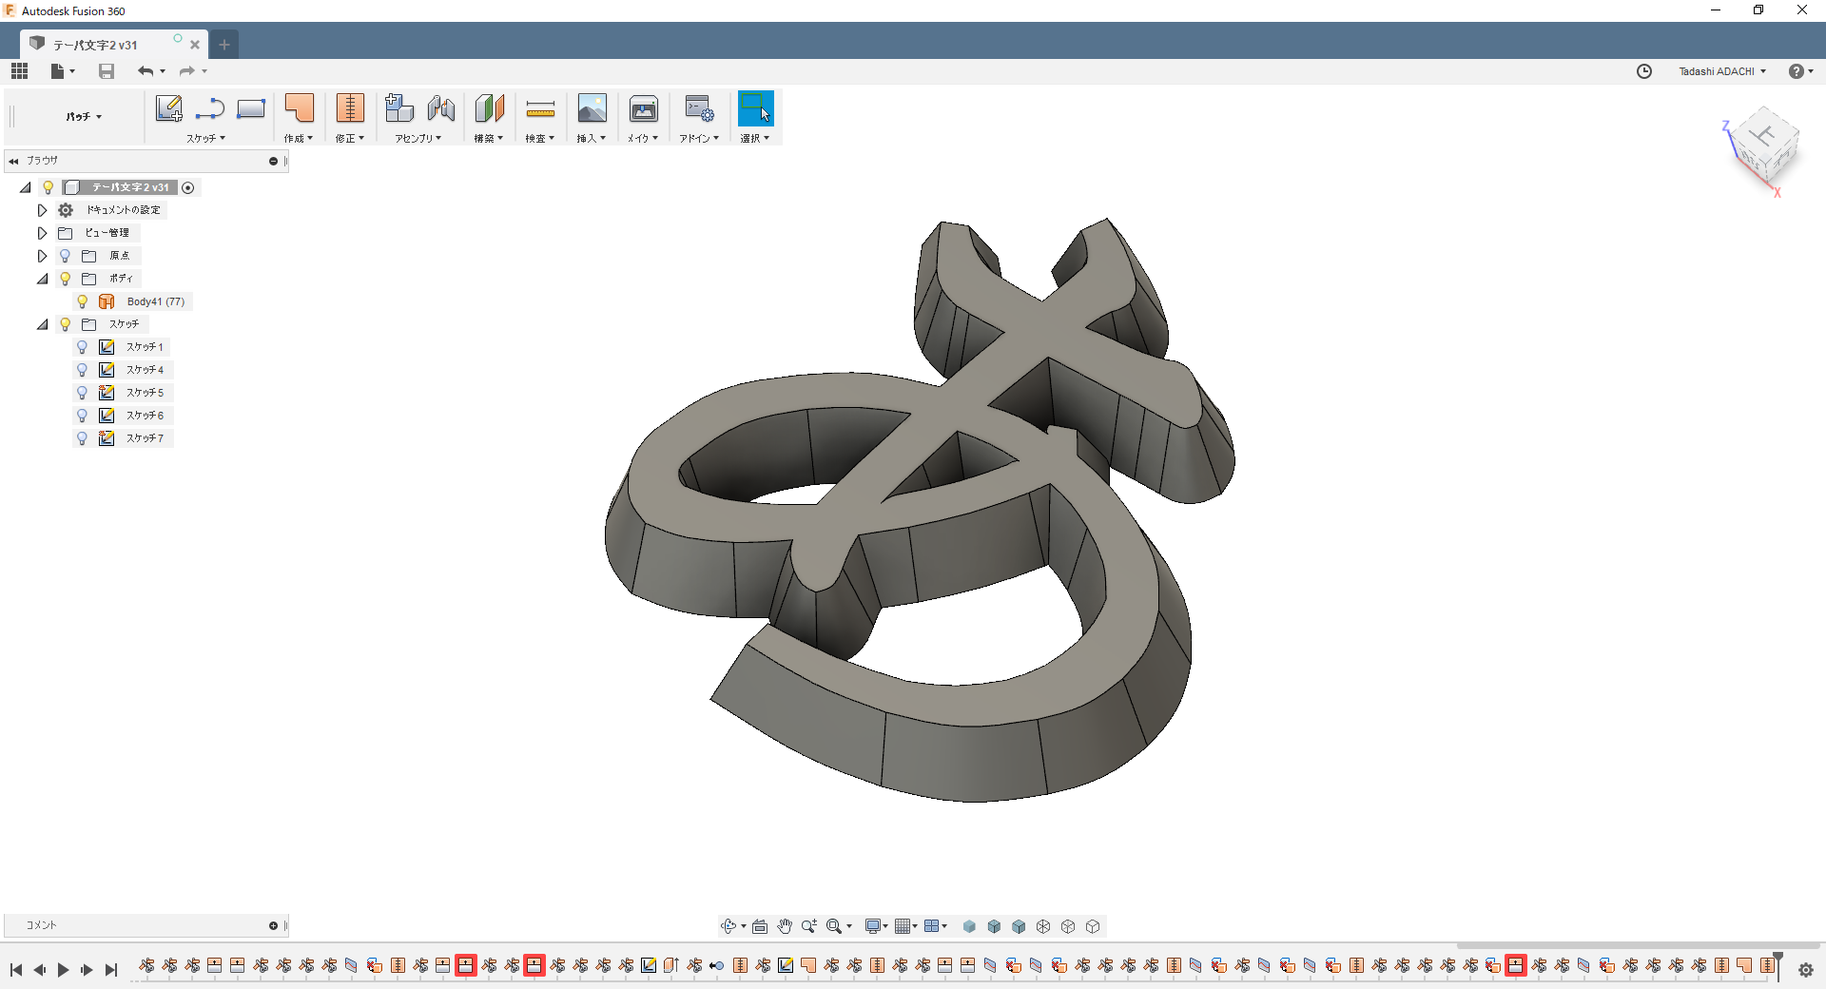
Task: Toggle visibility of スケッチ7
Action: 83,438
